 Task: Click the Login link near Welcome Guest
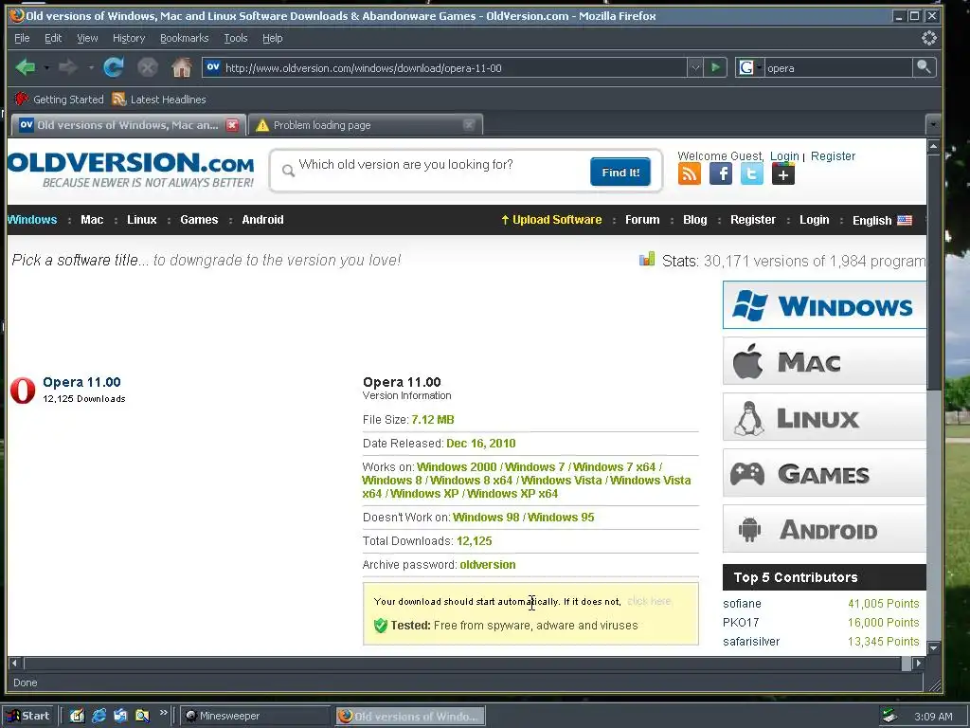[784, 156]
